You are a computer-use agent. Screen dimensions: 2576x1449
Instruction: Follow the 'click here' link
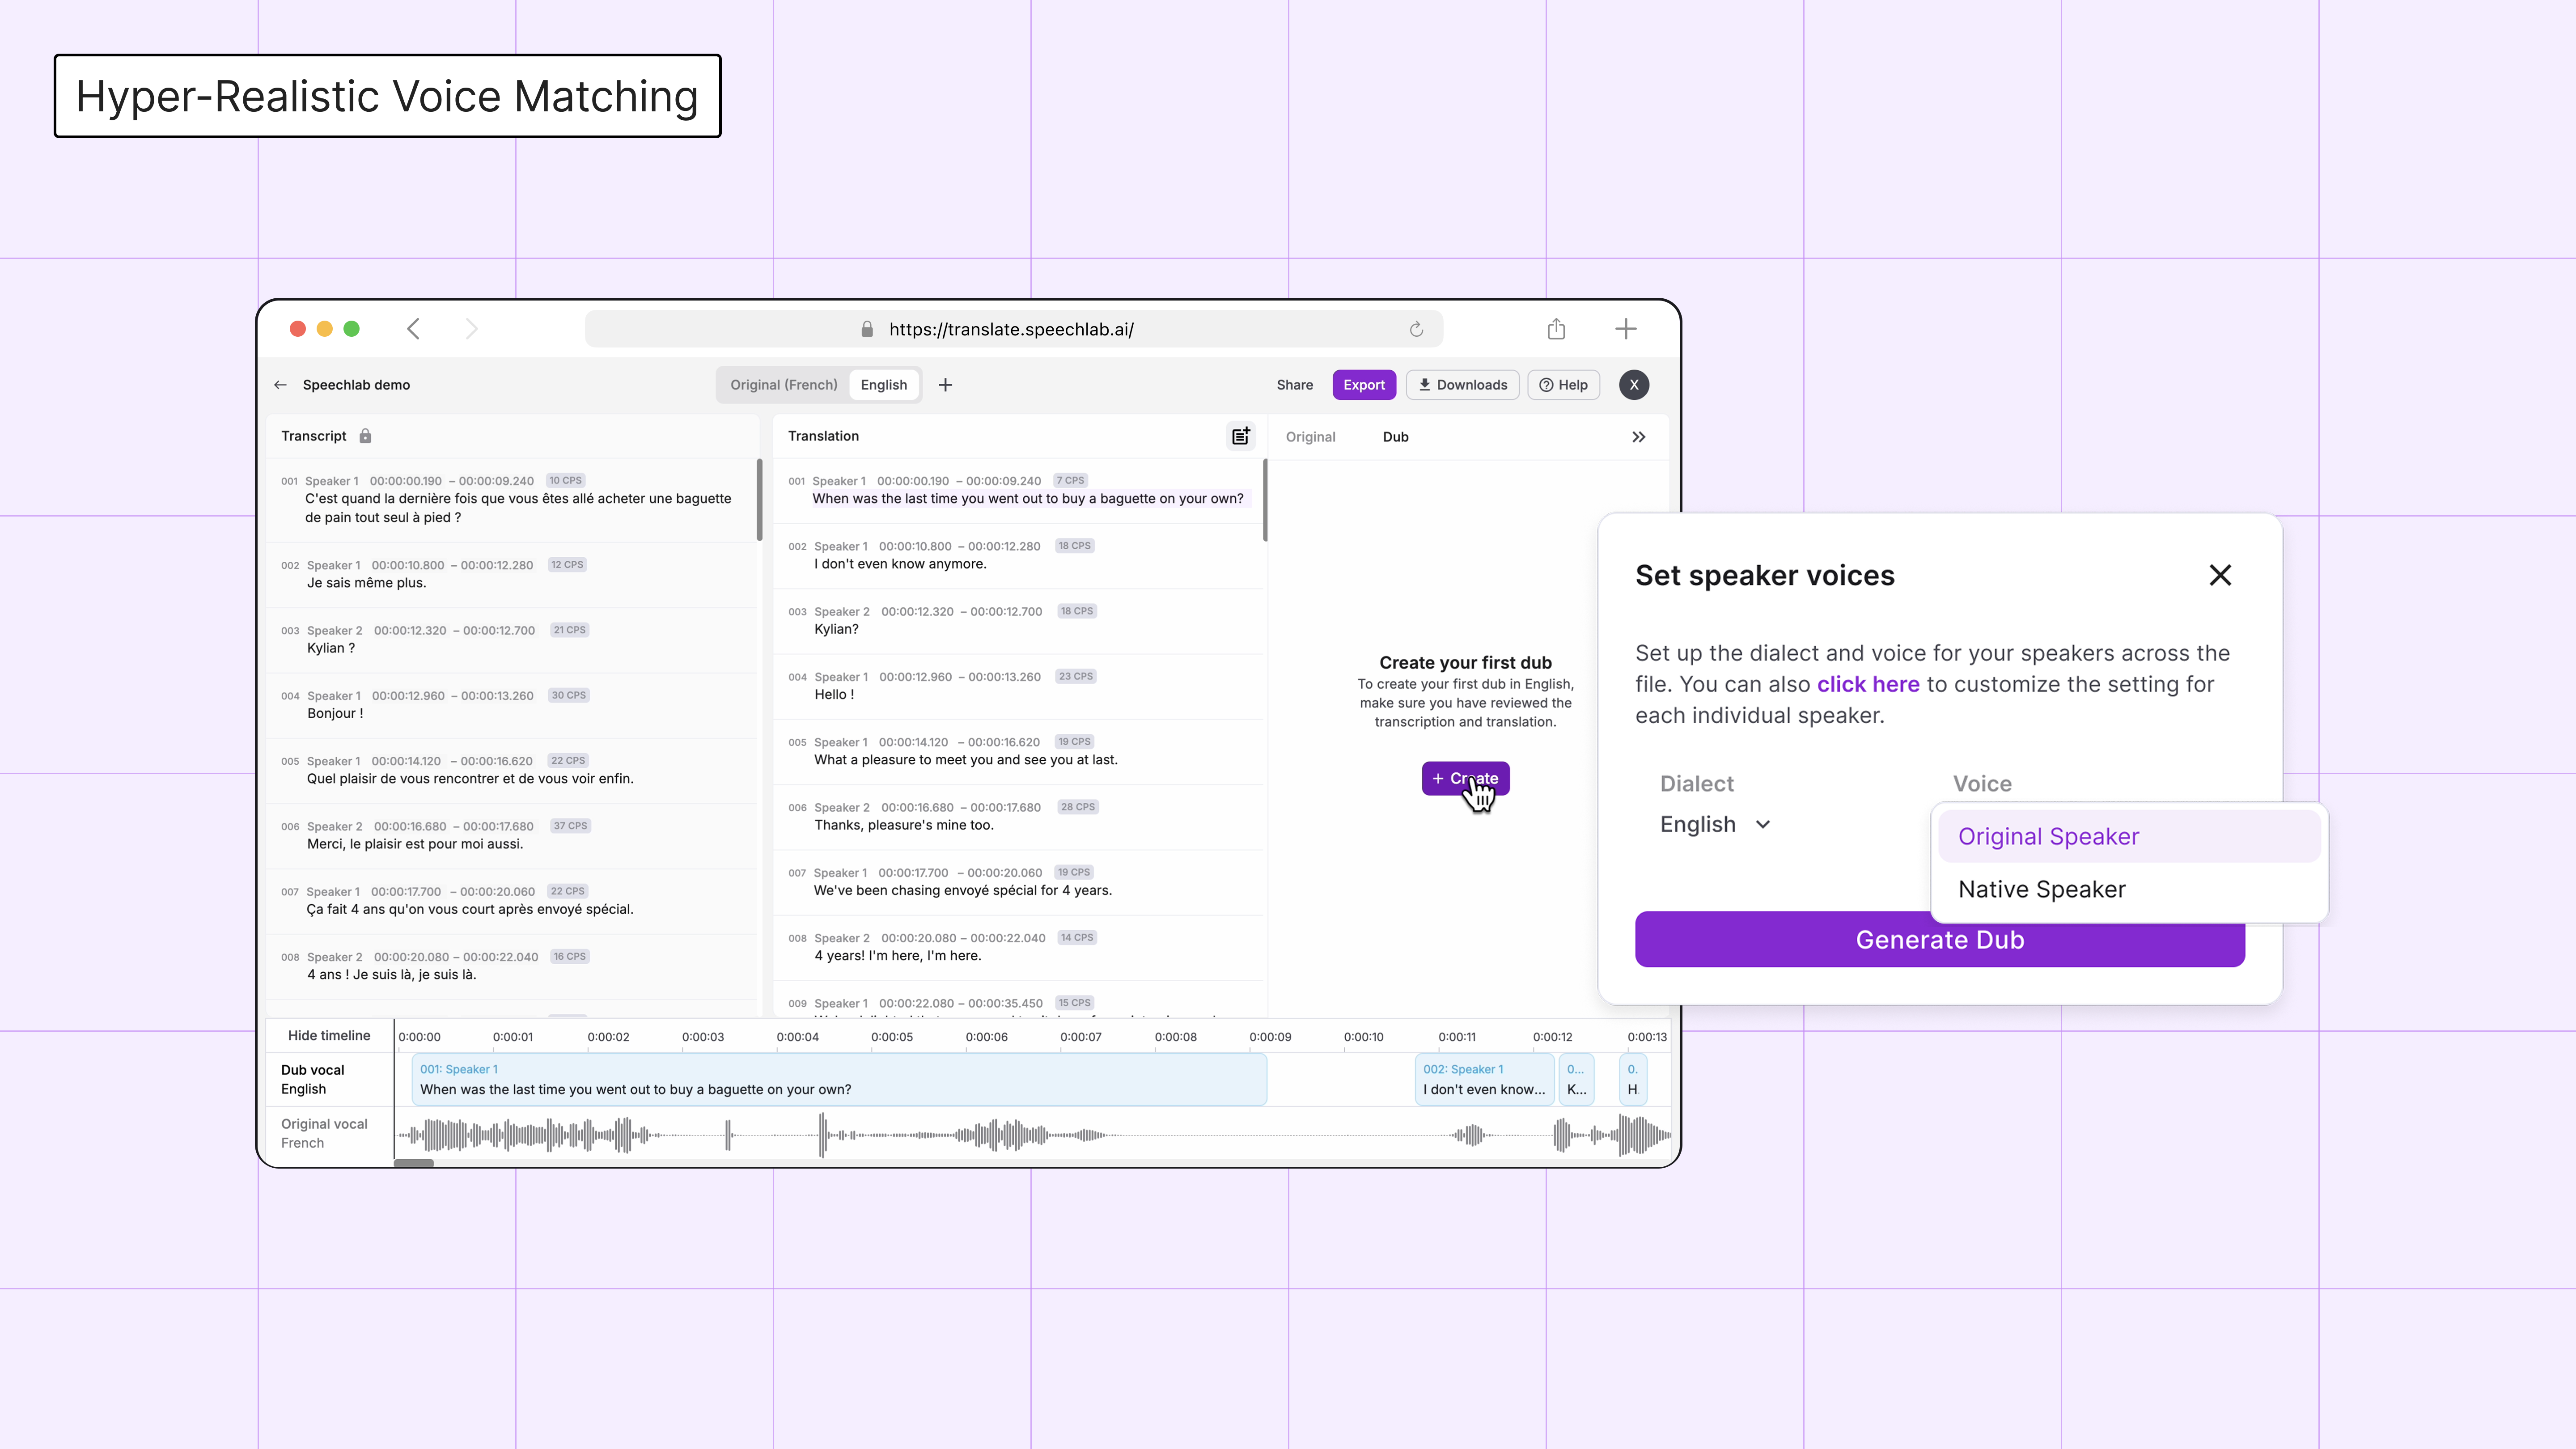(x=1867, y=684)
